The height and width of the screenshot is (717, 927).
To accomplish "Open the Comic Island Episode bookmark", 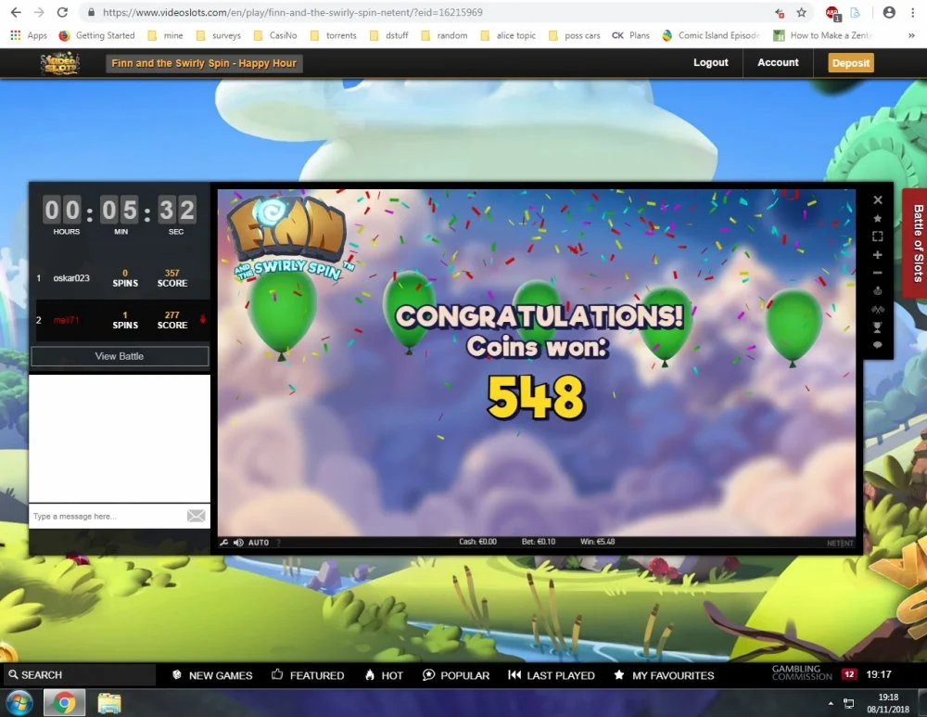I will pyautogui.click(x=711, y=35).
